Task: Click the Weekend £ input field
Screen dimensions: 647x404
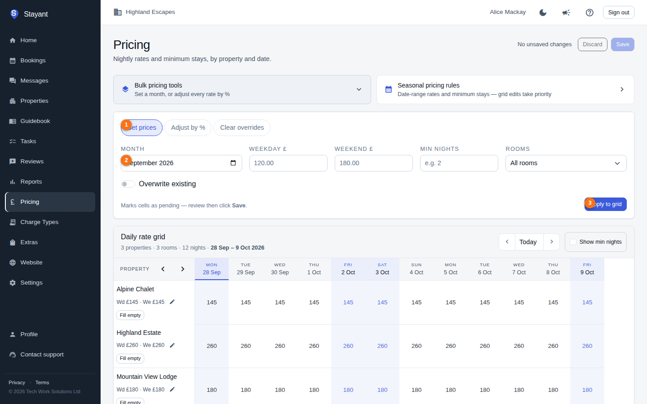Action: click(x=374, y=163)
